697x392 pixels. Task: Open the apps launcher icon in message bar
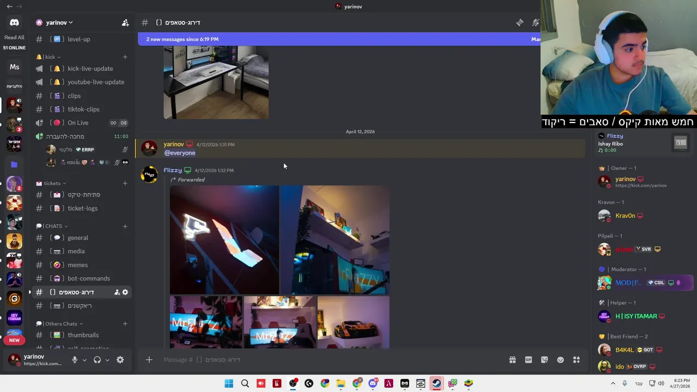[x=576, y=360]
